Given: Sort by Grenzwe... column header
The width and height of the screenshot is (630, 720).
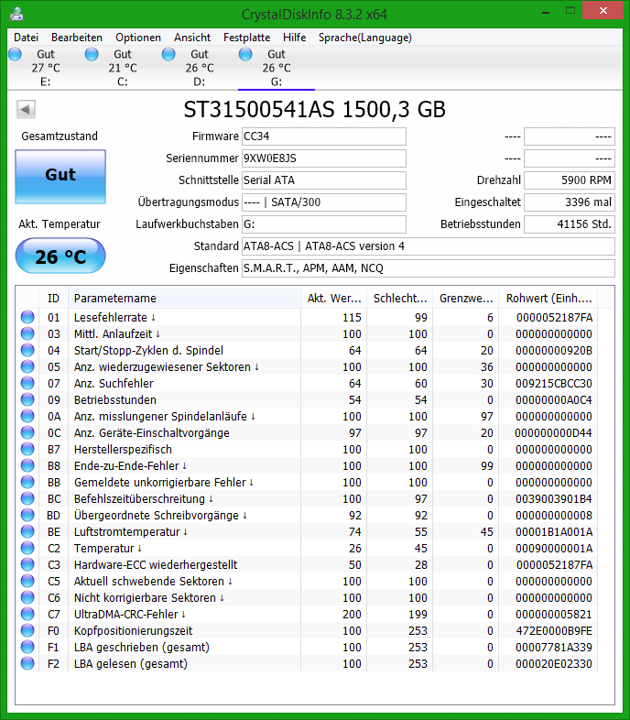Looking at the screenshot, I should 466,299.
